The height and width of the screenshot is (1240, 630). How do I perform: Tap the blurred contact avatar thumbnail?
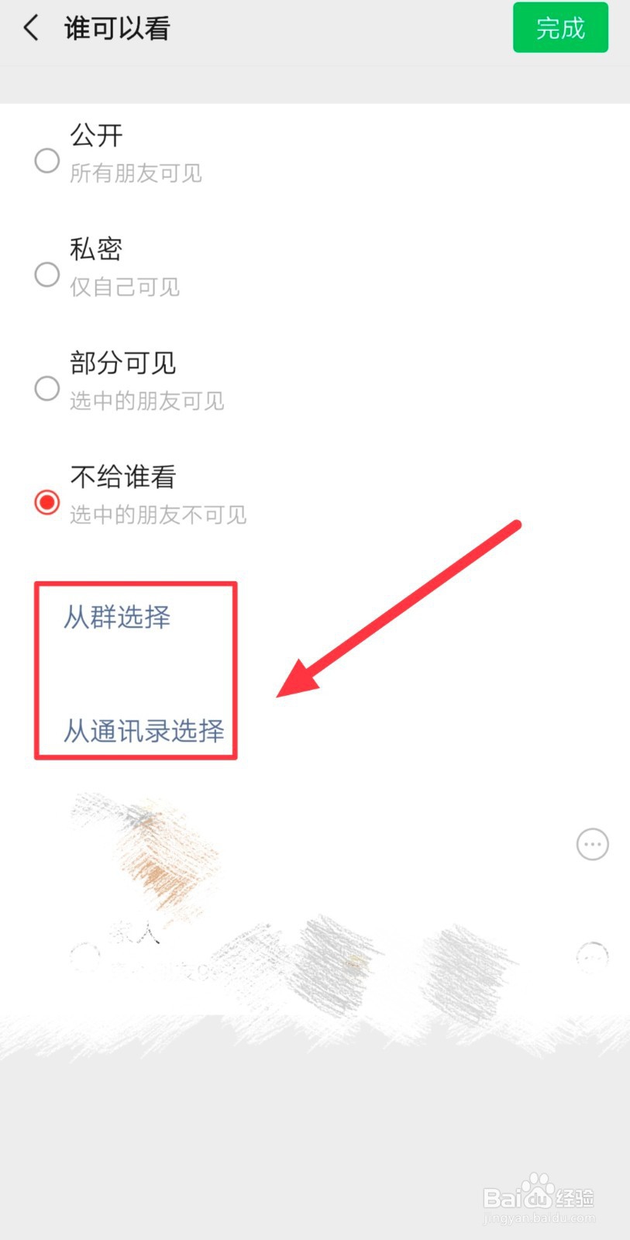[146, 851]
